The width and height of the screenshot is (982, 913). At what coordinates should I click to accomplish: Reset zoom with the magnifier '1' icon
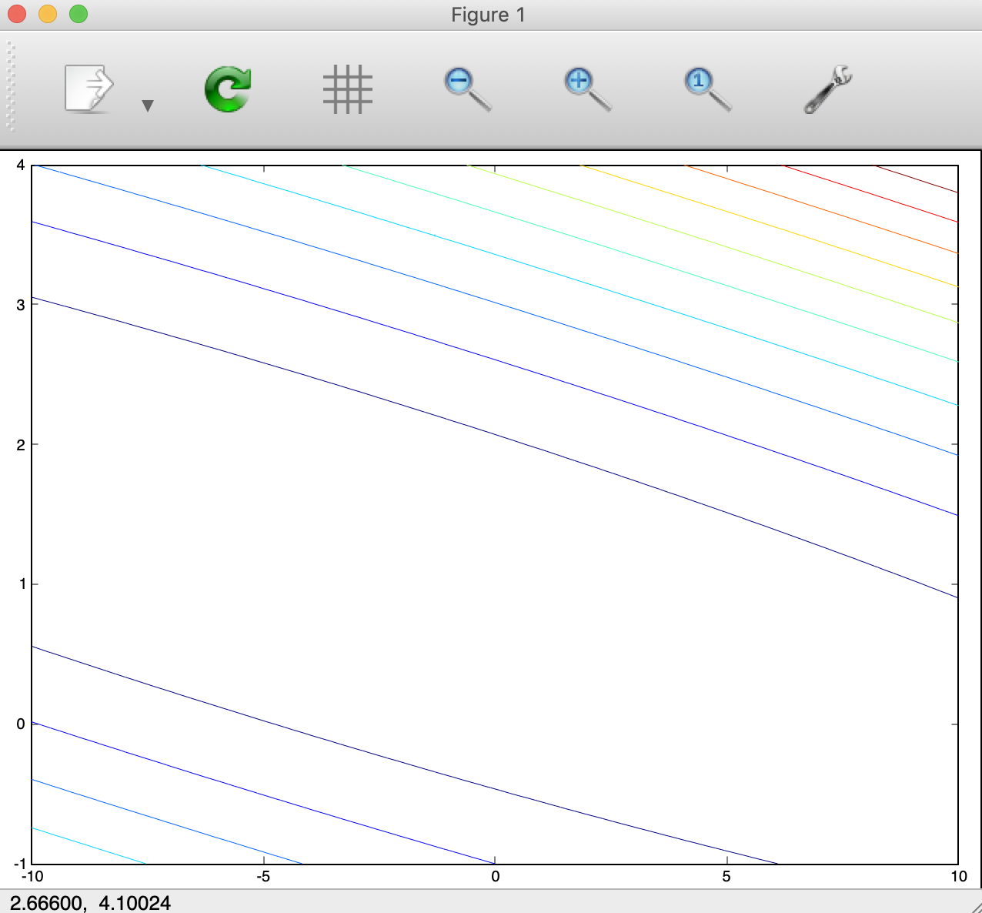coord(708,89)
